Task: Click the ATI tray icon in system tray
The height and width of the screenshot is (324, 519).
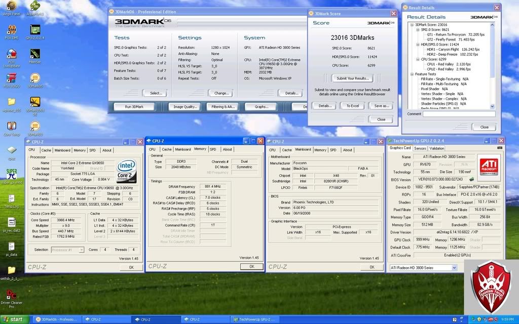Action: pyautogui.click(x=491, y=319)
